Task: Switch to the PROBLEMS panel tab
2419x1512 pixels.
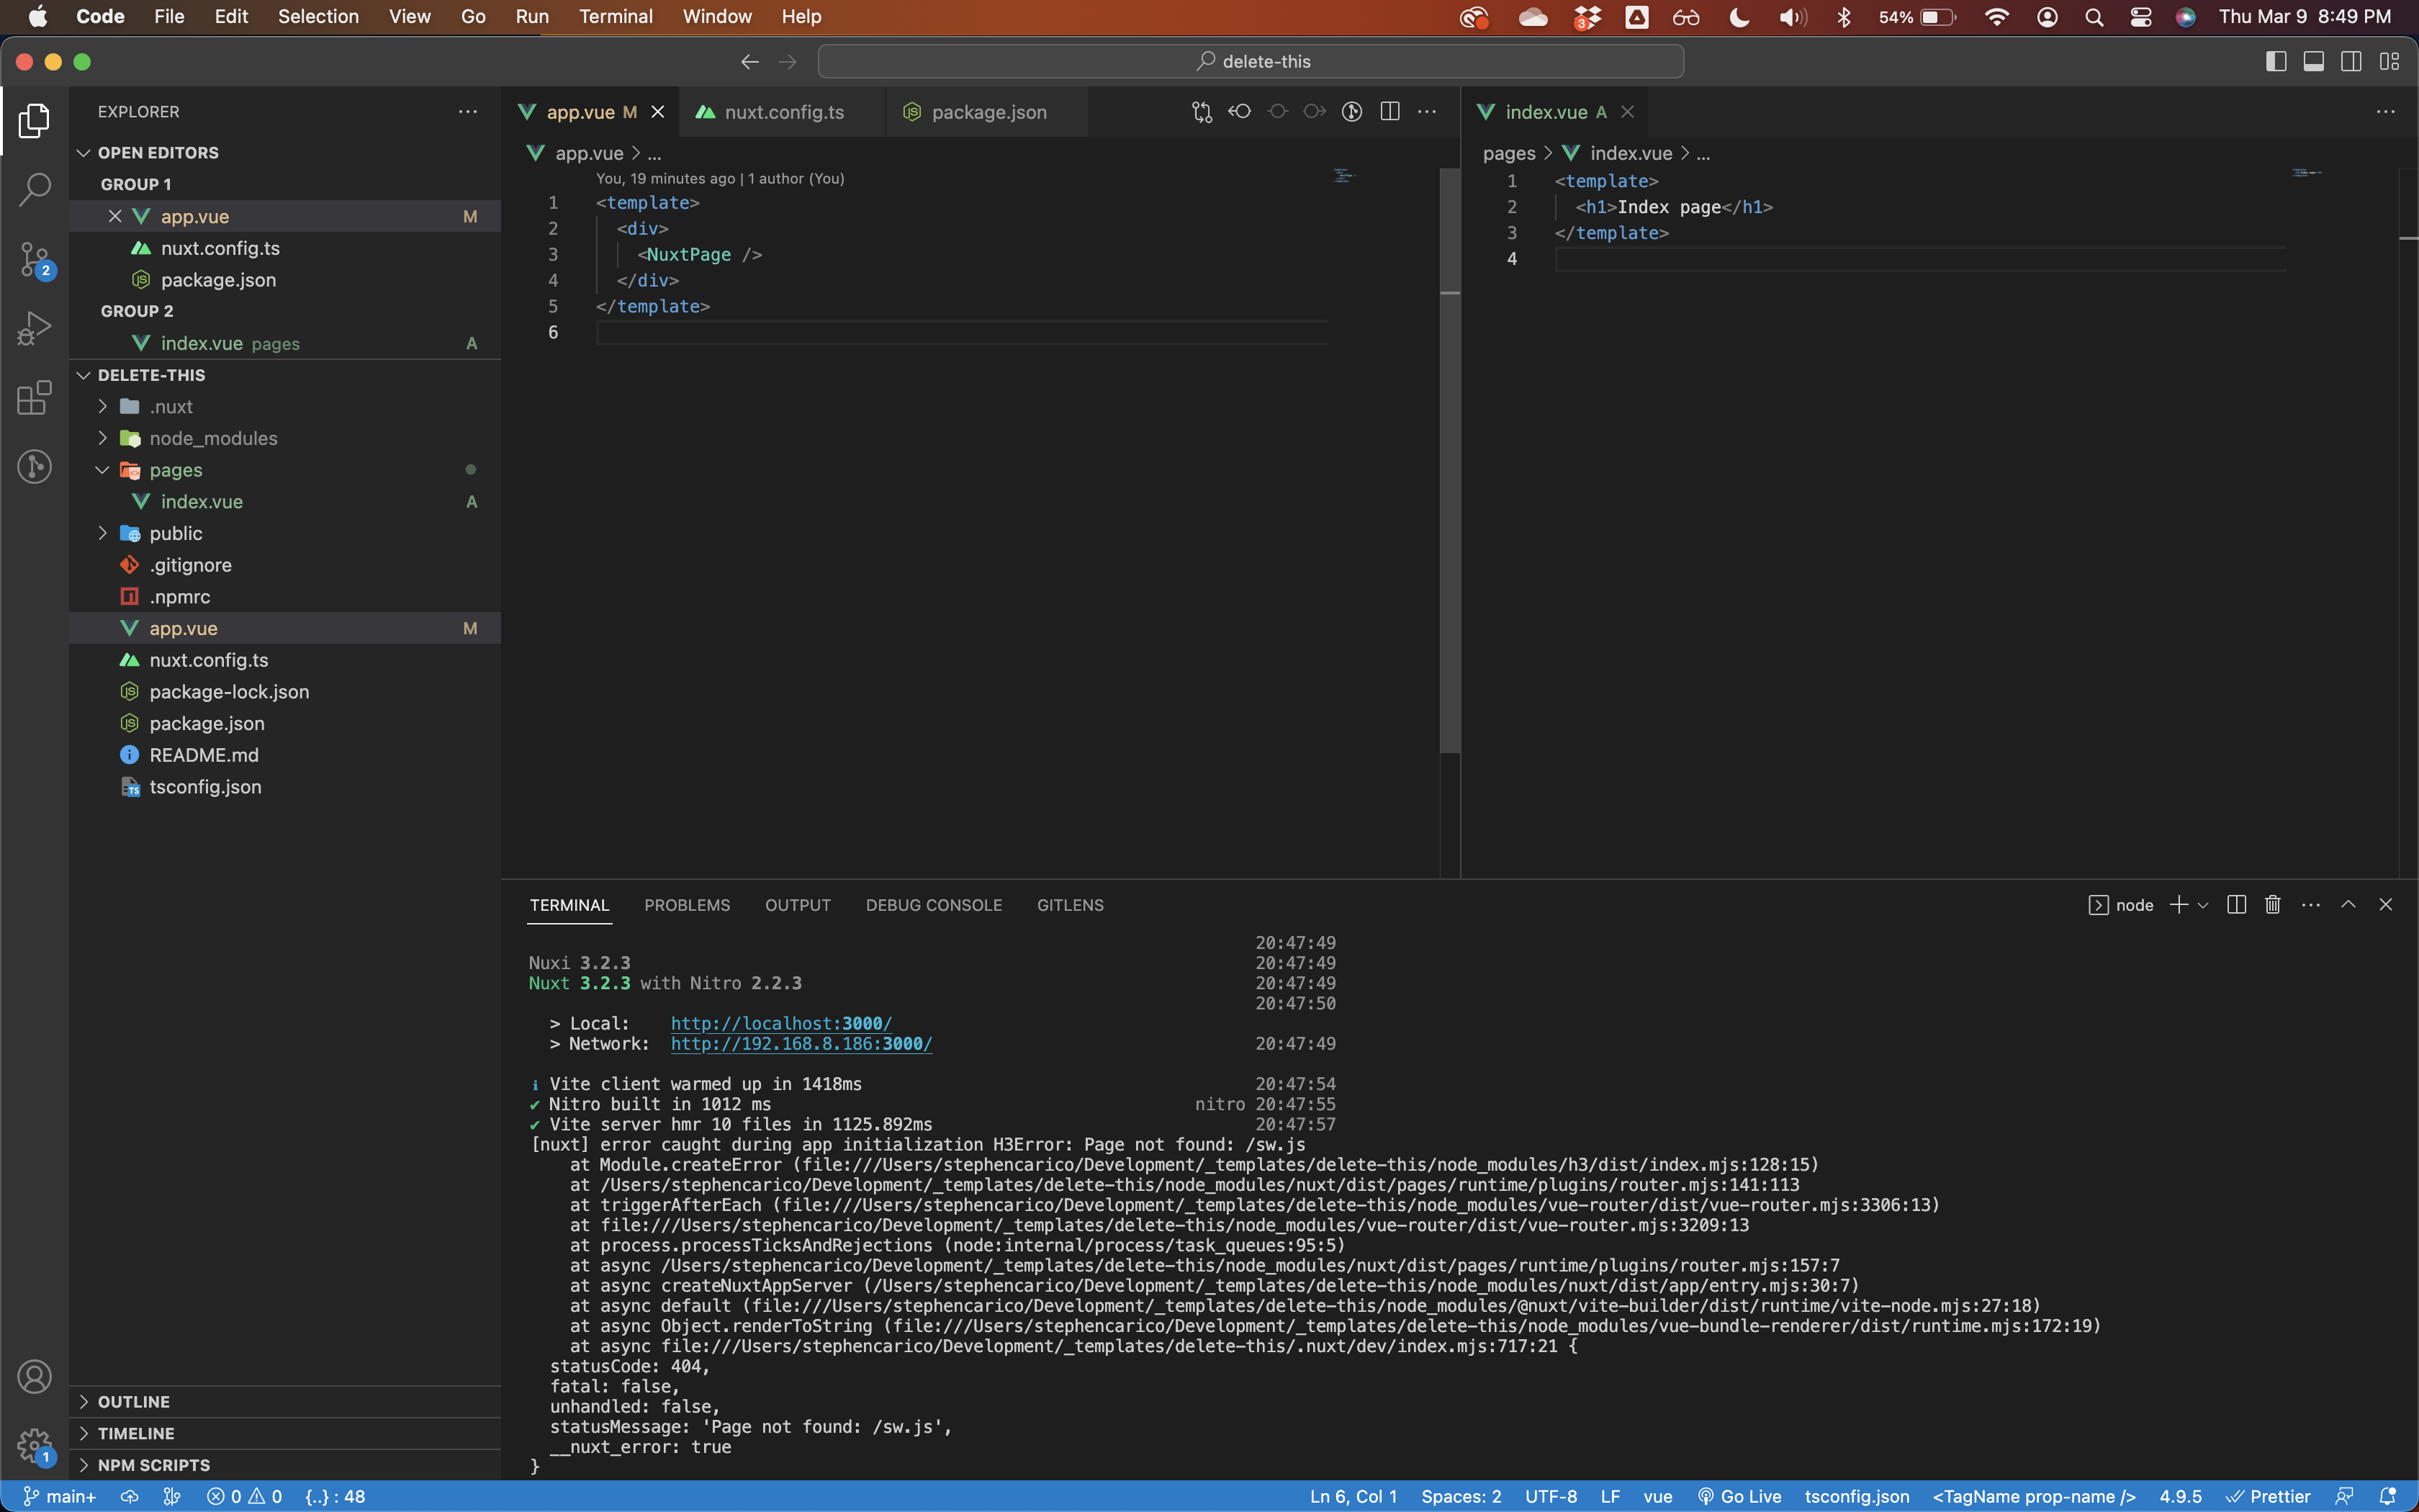Action: (x=687, y=905)
